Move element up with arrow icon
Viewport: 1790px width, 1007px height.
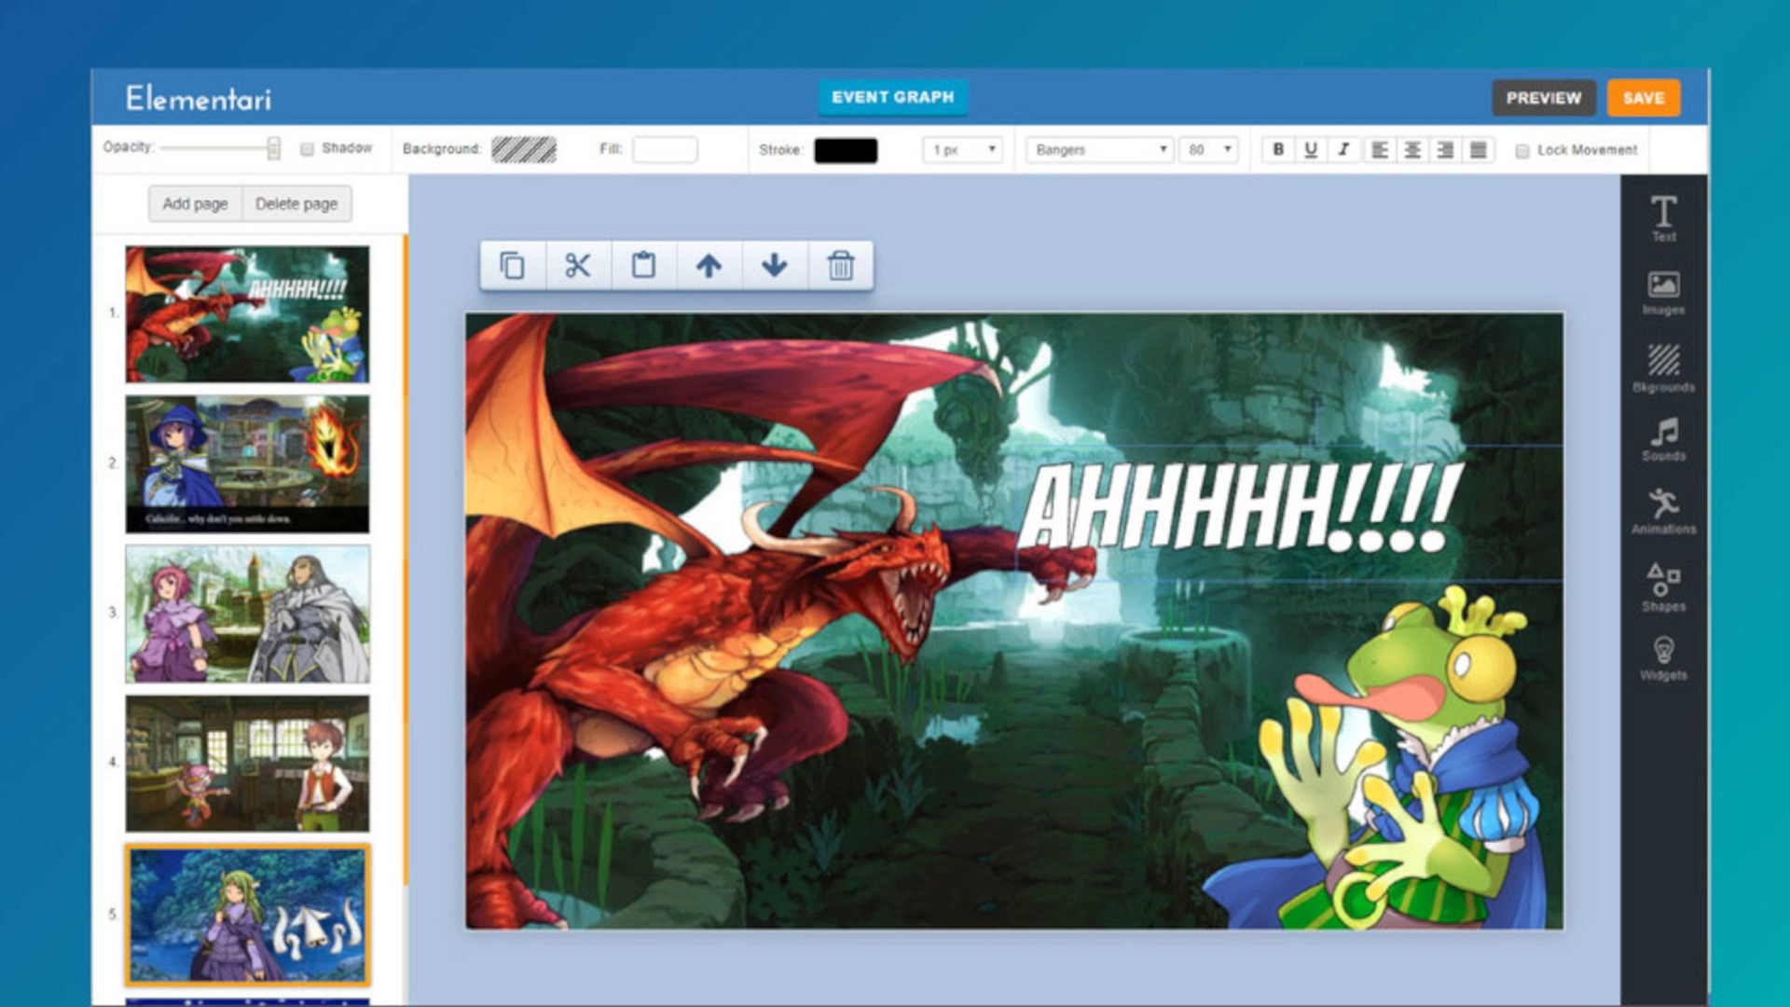click(x=709, y=266)
